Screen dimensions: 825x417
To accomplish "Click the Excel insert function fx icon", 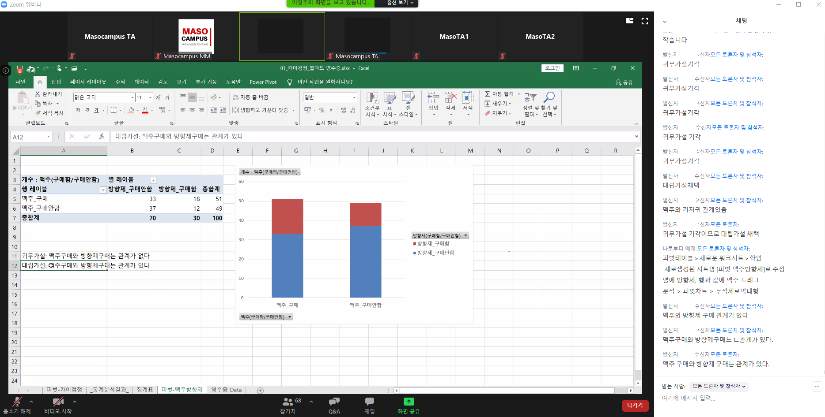I will 102,137.
